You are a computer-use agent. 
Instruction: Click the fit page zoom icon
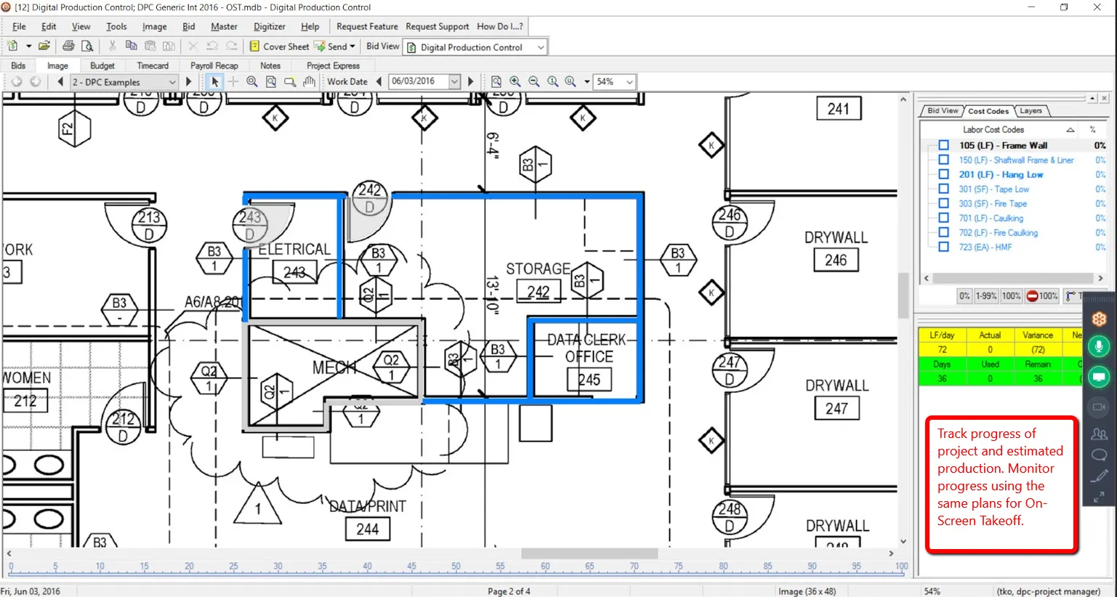tap(496, 81)
